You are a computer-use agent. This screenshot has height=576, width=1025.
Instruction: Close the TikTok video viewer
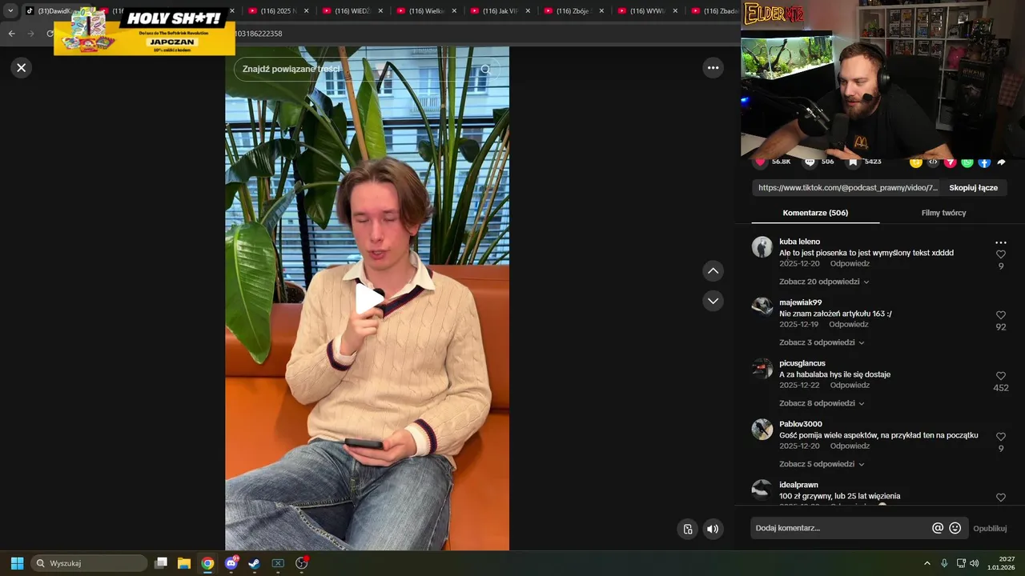pos(22,68)
